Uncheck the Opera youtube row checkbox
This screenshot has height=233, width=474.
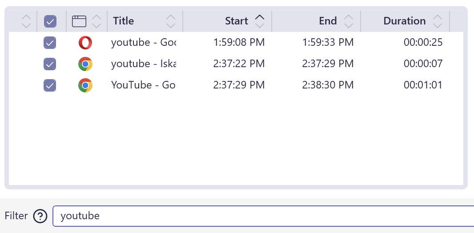point(50,43)
